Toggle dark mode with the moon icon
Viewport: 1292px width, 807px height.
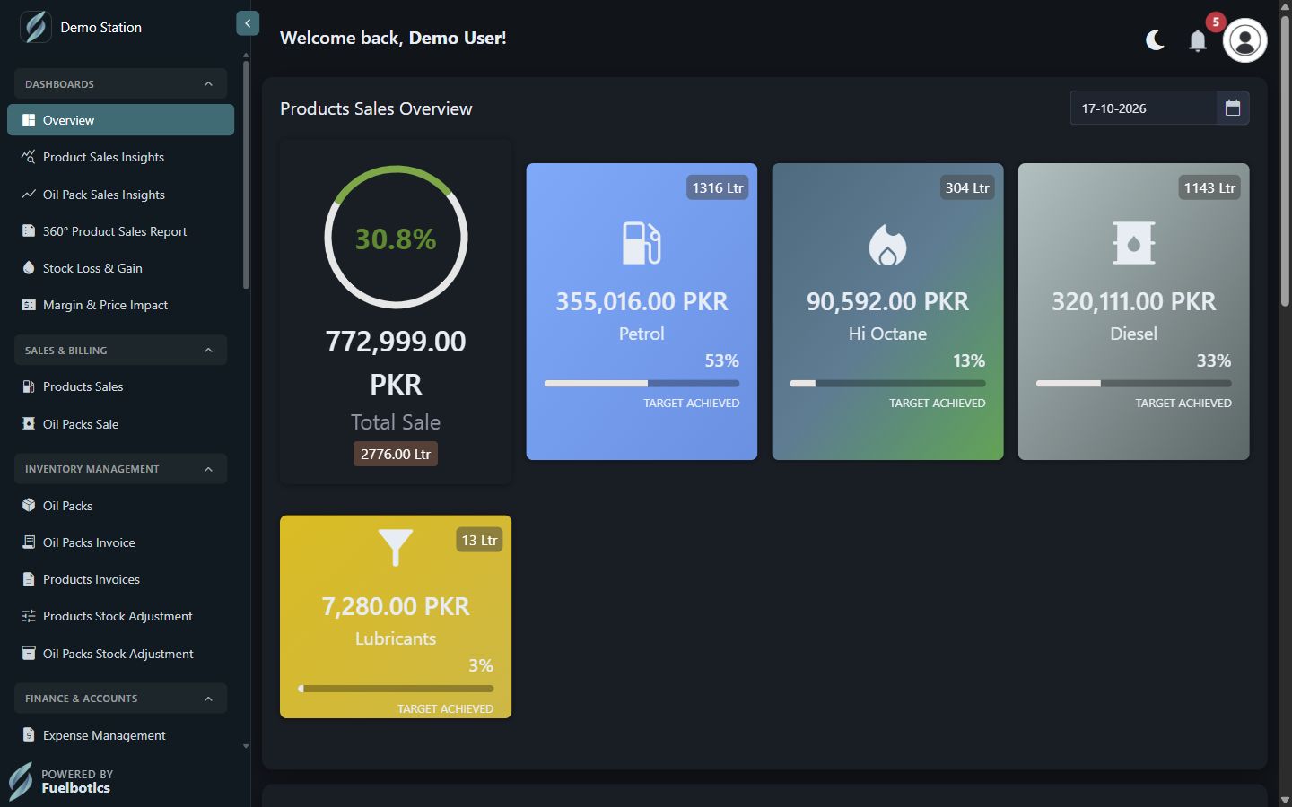(x=1155, y=40)
